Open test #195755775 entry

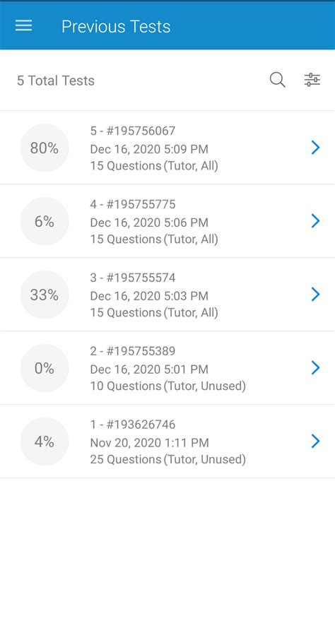click(x=167, y=221)
